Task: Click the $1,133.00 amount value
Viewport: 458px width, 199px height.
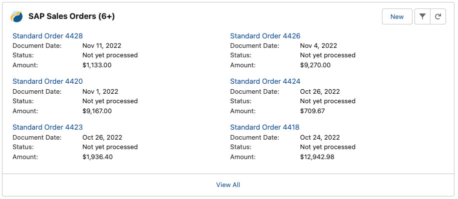Action: tap(97, 65)
